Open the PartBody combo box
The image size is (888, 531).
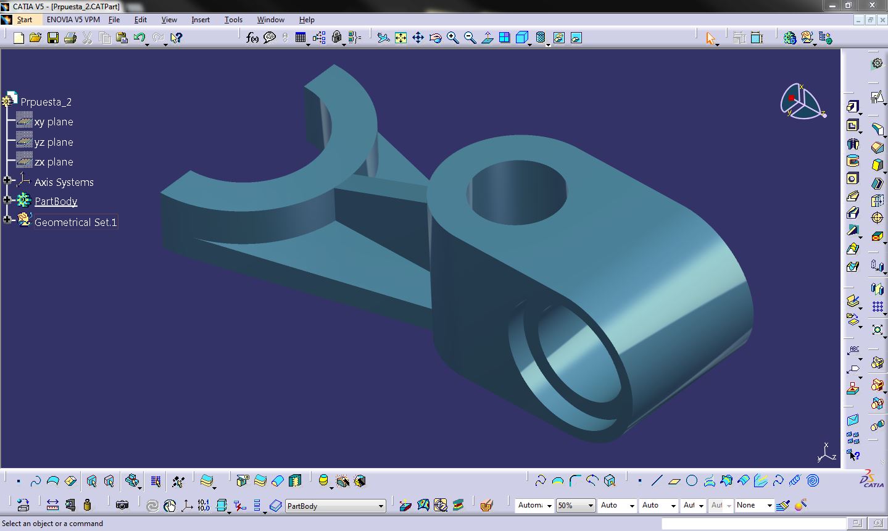coord(336,506)
